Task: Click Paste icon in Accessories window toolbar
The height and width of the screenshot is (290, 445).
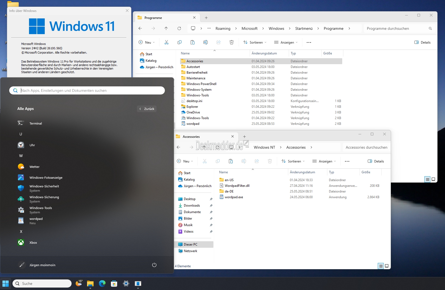Action: pyautogui.click(x=231, y=161)
